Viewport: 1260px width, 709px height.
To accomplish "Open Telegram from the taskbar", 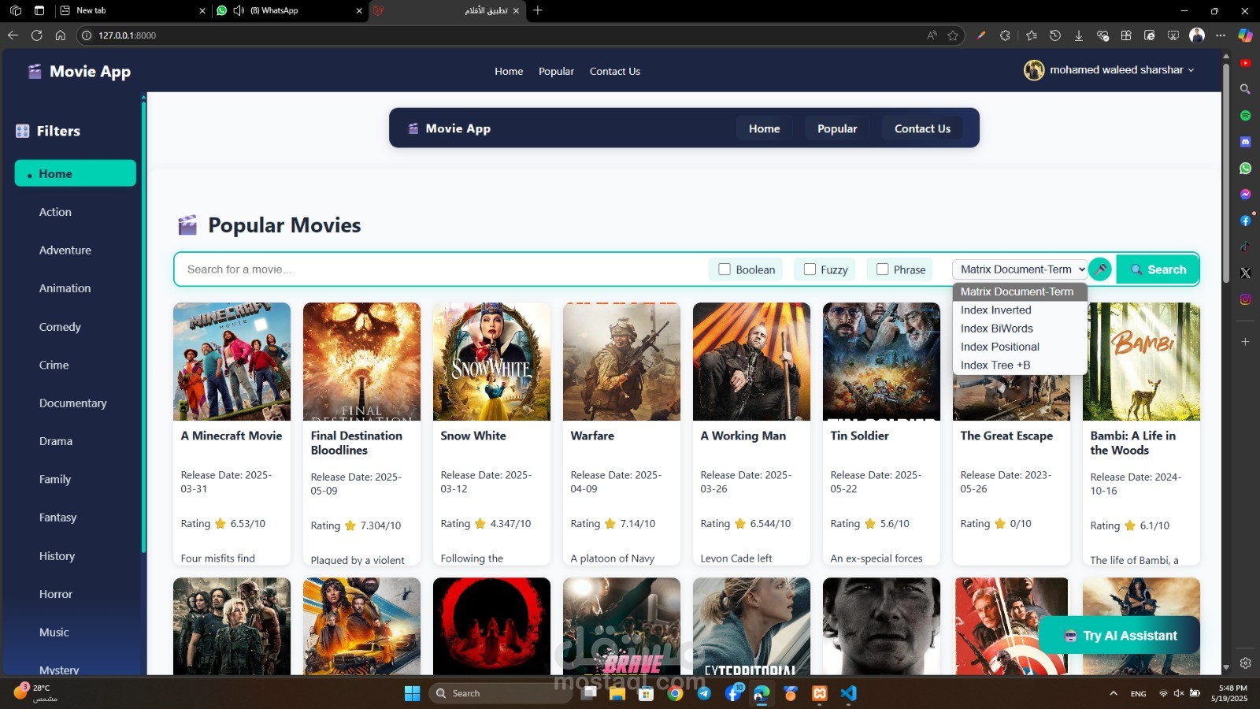I will [x=704, y=693].
